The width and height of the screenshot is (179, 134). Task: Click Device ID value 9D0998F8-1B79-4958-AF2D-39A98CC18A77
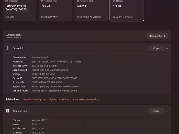click(54, 78)
